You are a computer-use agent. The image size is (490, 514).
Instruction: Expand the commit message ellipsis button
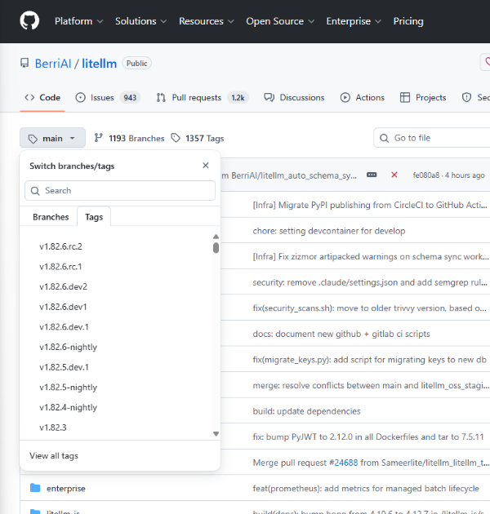click(372, 175)
